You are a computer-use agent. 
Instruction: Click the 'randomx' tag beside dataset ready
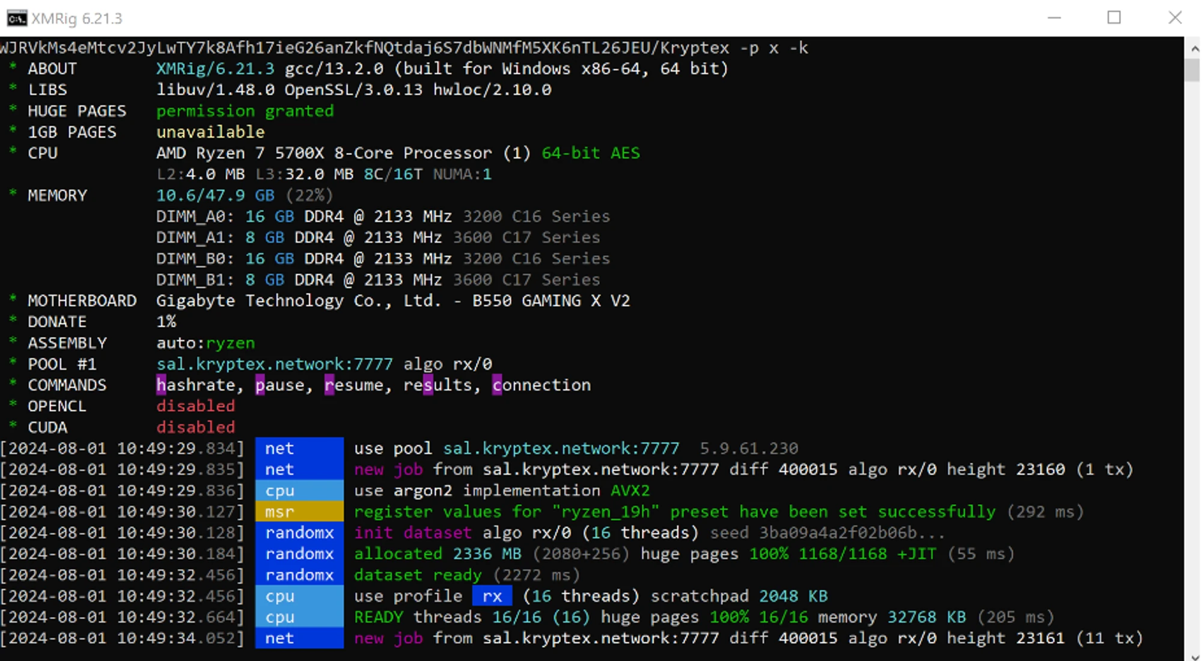[x=299, y=575]
